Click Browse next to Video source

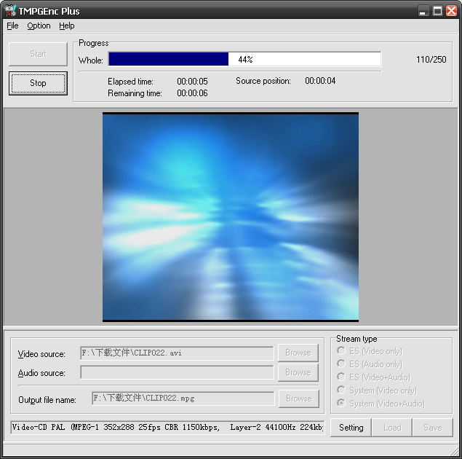(298, 353)
